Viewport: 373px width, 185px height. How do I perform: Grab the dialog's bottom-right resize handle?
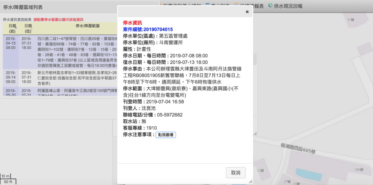coord(251,182)
